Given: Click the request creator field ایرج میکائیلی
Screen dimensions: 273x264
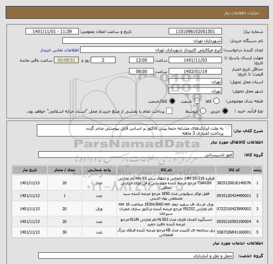Looking at the screenshot, I should (151, 50).
